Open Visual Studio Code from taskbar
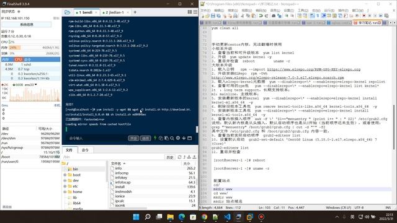 [x=227, y=217]
